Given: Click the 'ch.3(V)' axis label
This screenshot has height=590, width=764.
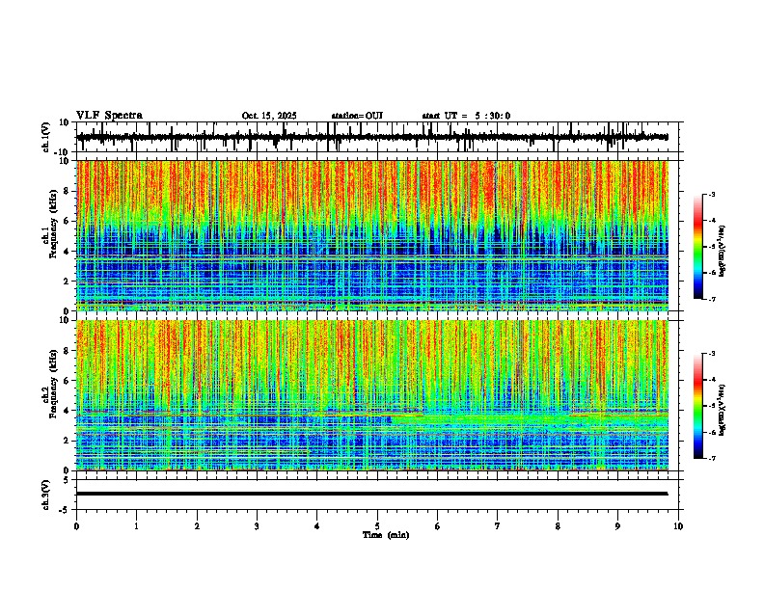Looking at the screenshot, I should click(46, 495).
